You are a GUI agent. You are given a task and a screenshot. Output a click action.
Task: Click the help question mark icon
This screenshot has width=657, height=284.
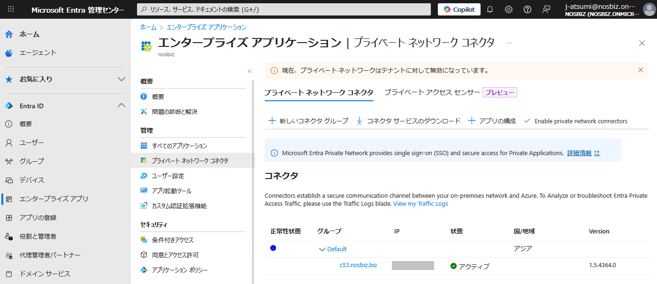pos(527,9)
